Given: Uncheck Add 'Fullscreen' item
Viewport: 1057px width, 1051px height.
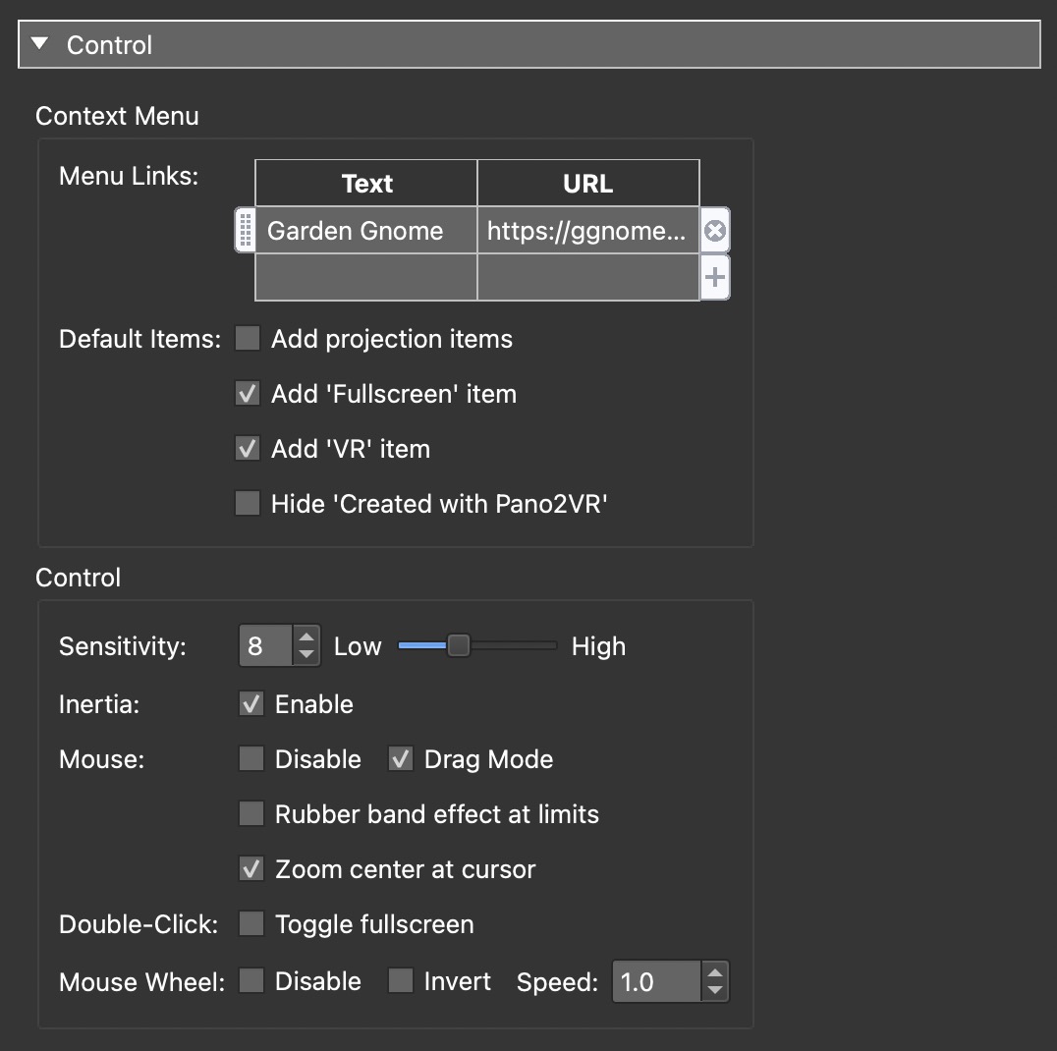Looking at the screenshot, I should [248, 394].
